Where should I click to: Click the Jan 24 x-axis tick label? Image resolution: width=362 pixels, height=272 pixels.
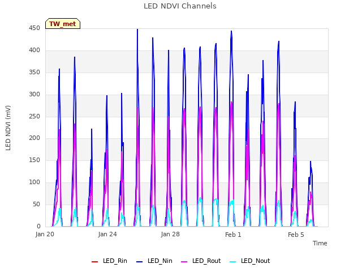click(x=107, y=235)
